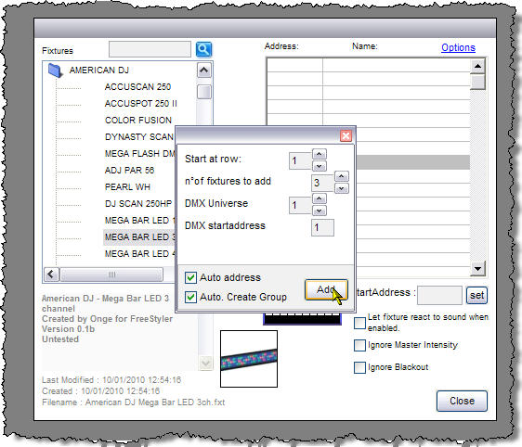Check the Ignore Blackout option
This screenshot has width=522, height=447.
pyautogui.click(x=359, y=367)
